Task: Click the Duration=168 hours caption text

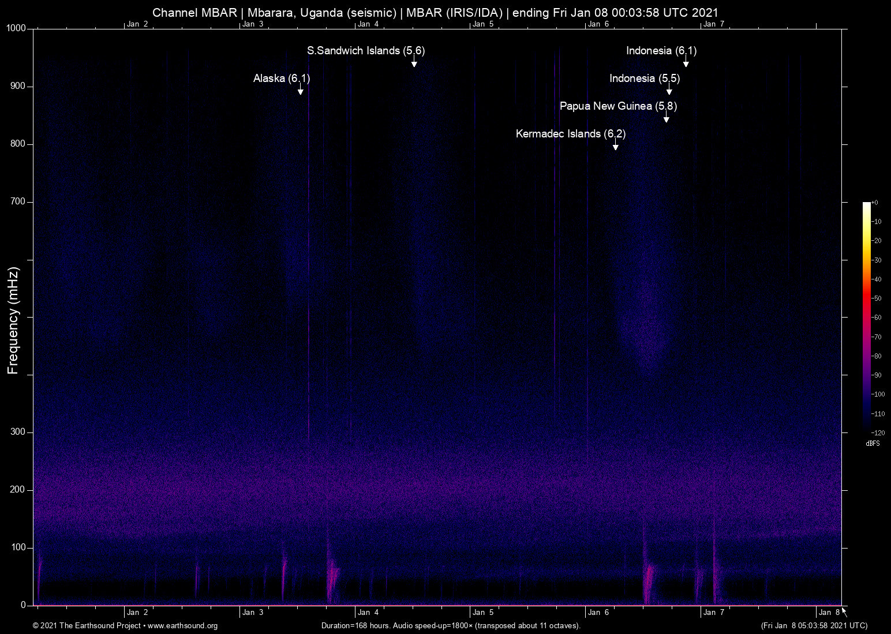Action: coord(451,625)
